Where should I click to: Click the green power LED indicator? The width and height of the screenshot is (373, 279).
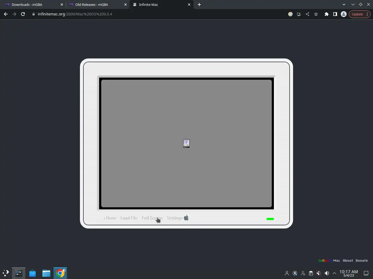click(x=270, y=219)
